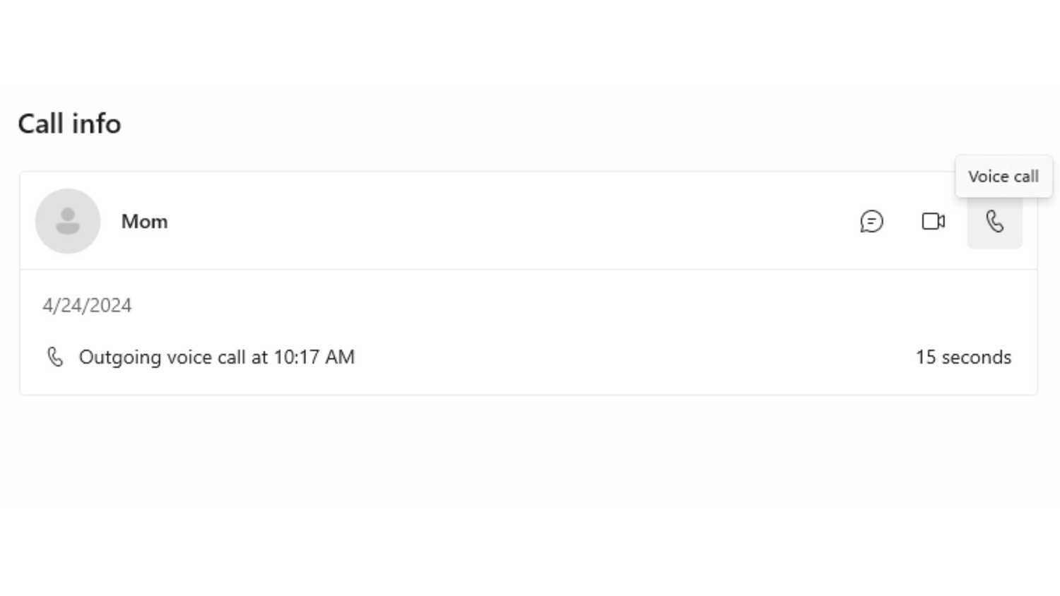The width and height of the screenshot is (1060, 596).
Task: Click the "Call info" heading
Action: [69, 124]
